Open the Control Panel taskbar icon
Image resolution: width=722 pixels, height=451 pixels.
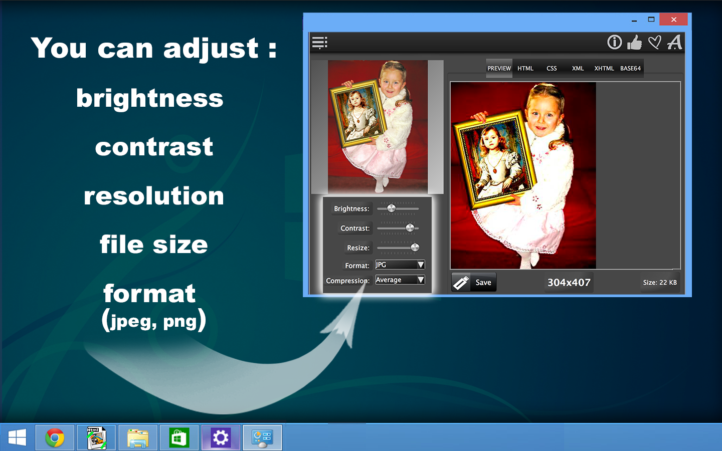[x=262, y=438]
